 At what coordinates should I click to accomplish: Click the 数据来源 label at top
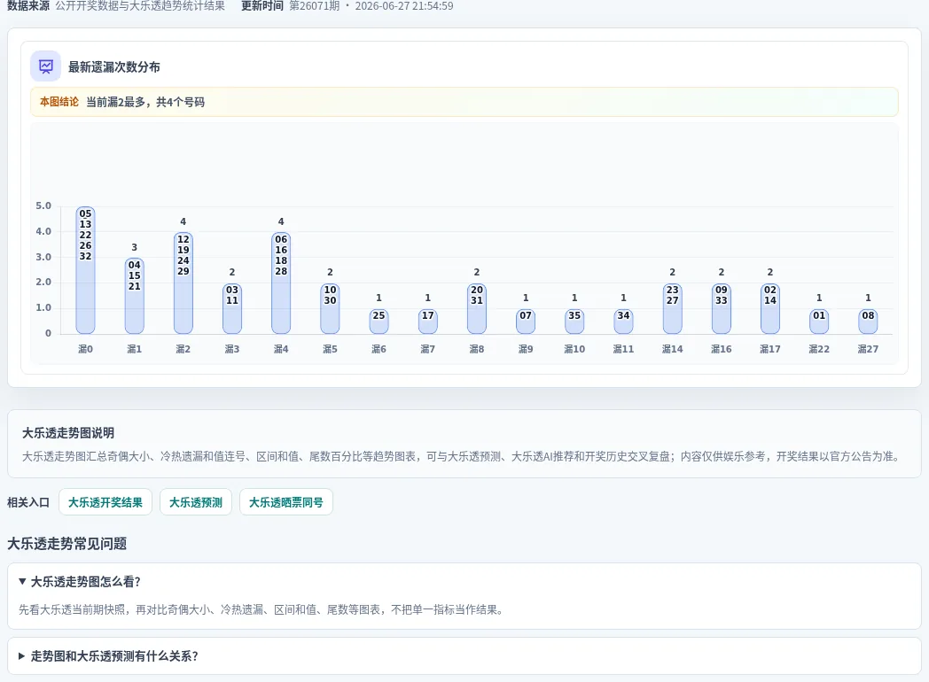click(28, 6)
